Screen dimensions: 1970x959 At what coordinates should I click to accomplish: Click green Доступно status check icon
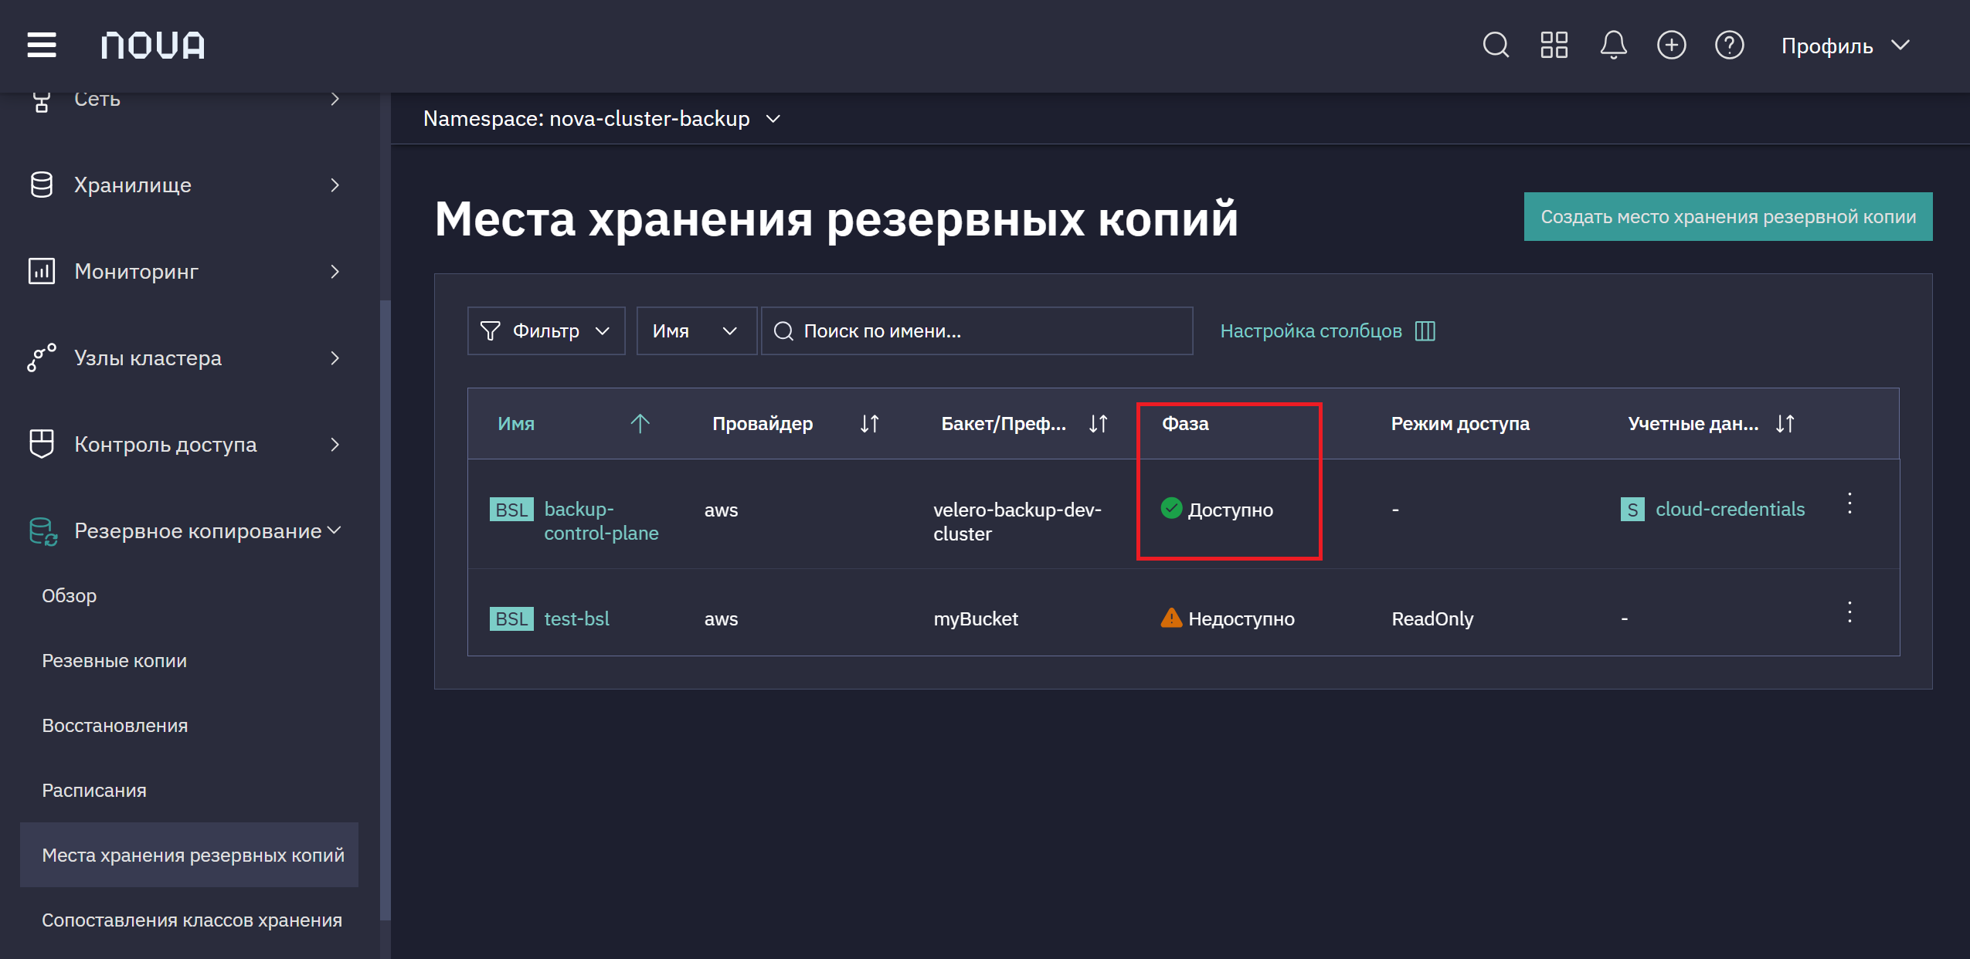(1171, 508)
